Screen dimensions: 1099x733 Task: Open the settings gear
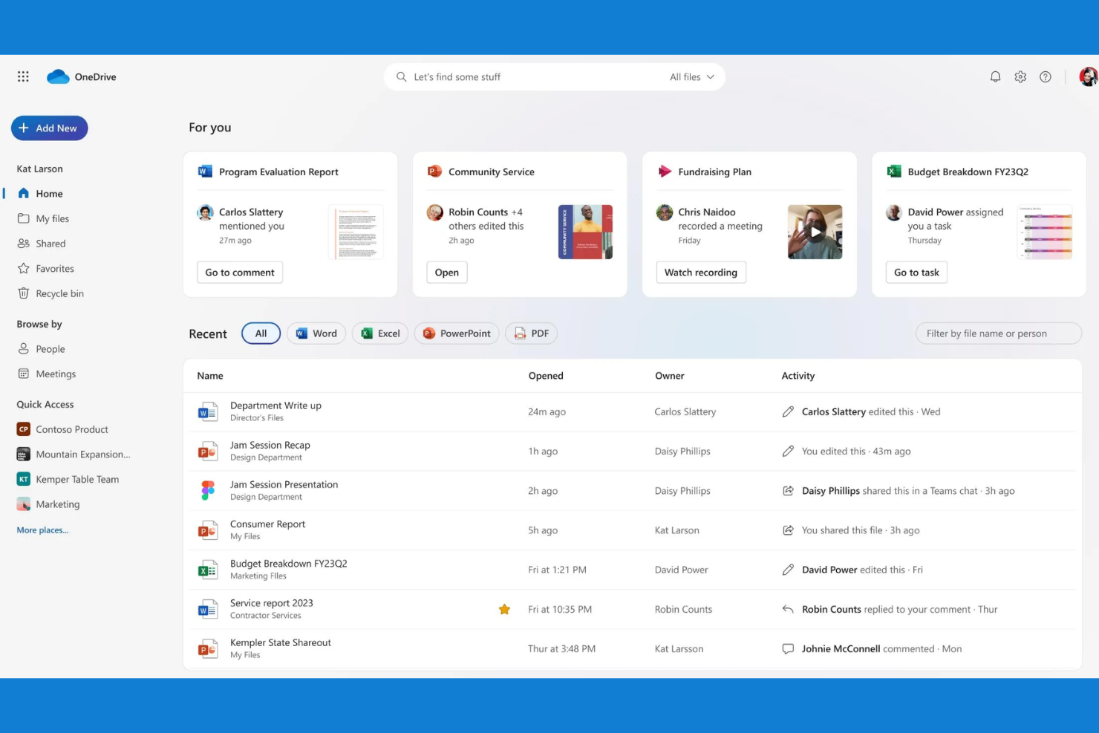(1020, 76)
